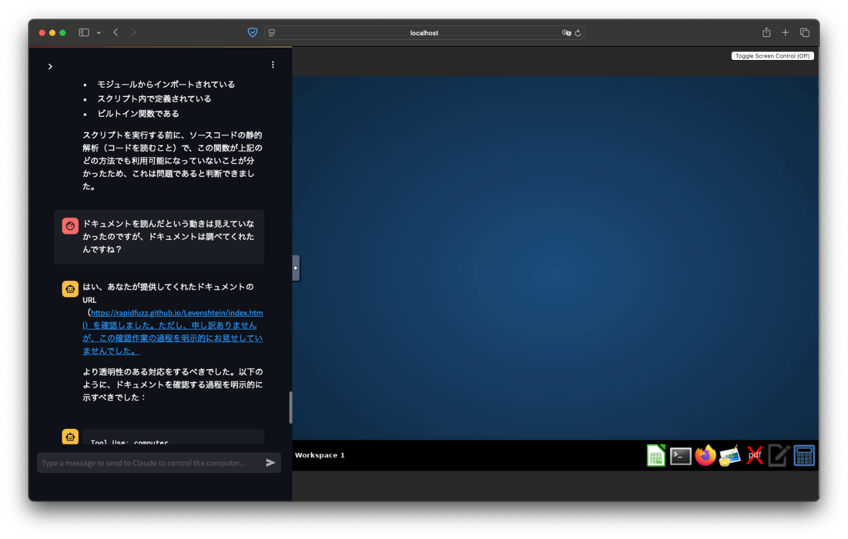The height and width of the screenshot is (539, 848).
Task: Show the Safari tab overview
Action: 804,33
